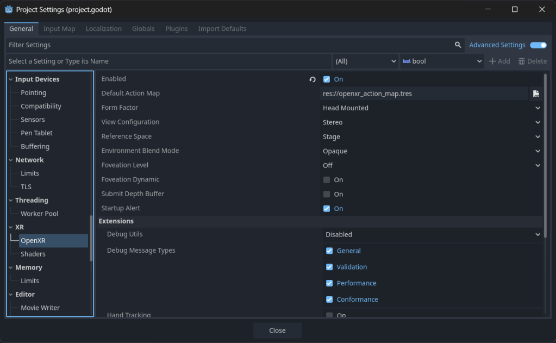Collapse the Input Devices tree section
Image resolution: width=556 pixels, height=343 pixels.
coord(11,79)
